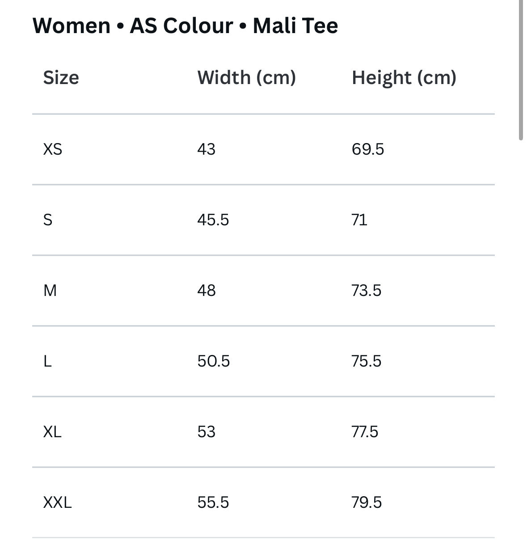
Task: Select the width value 45.5
Action: (x=213, y=220)
